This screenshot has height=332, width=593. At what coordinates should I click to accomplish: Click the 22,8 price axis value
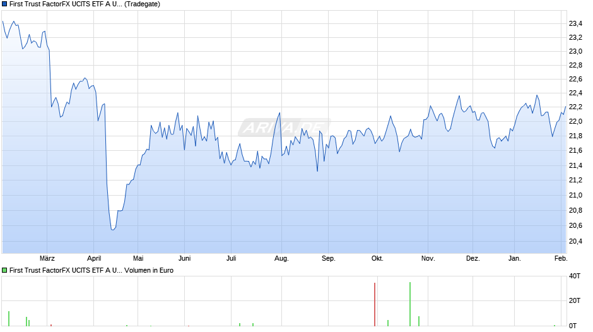[x=575, y=66]
